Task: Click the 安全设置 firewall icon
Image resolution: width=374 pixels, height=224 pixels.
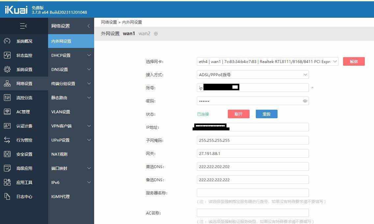Action: tap(7, 154)
